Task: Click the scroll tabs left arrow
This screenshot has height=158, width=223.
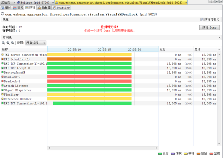Action: [x=210, y=2]
